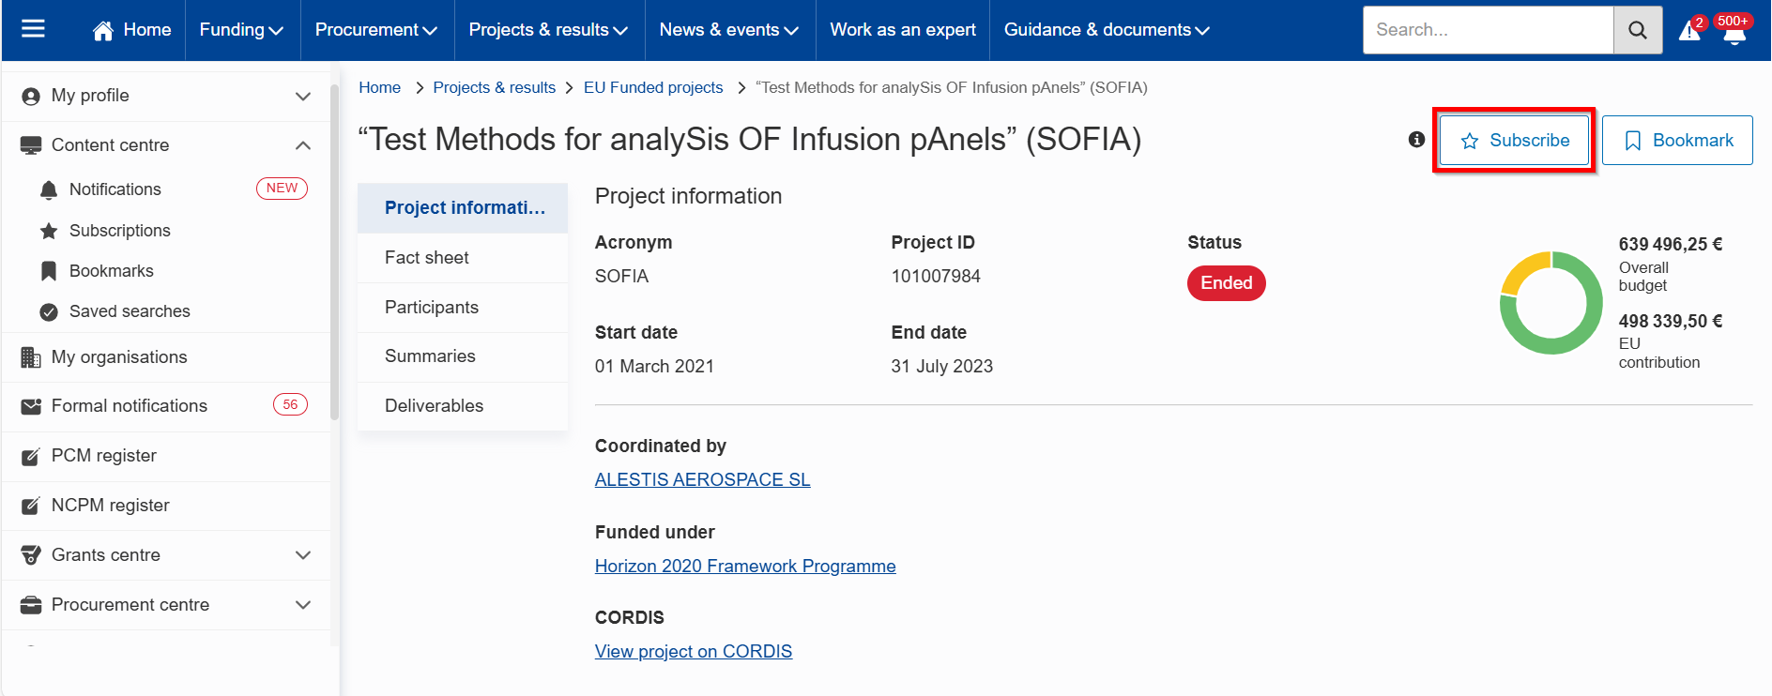Click EU Funded projects breadcrumb link
This screenshot has height=696, width=1772.
point(653,87)
